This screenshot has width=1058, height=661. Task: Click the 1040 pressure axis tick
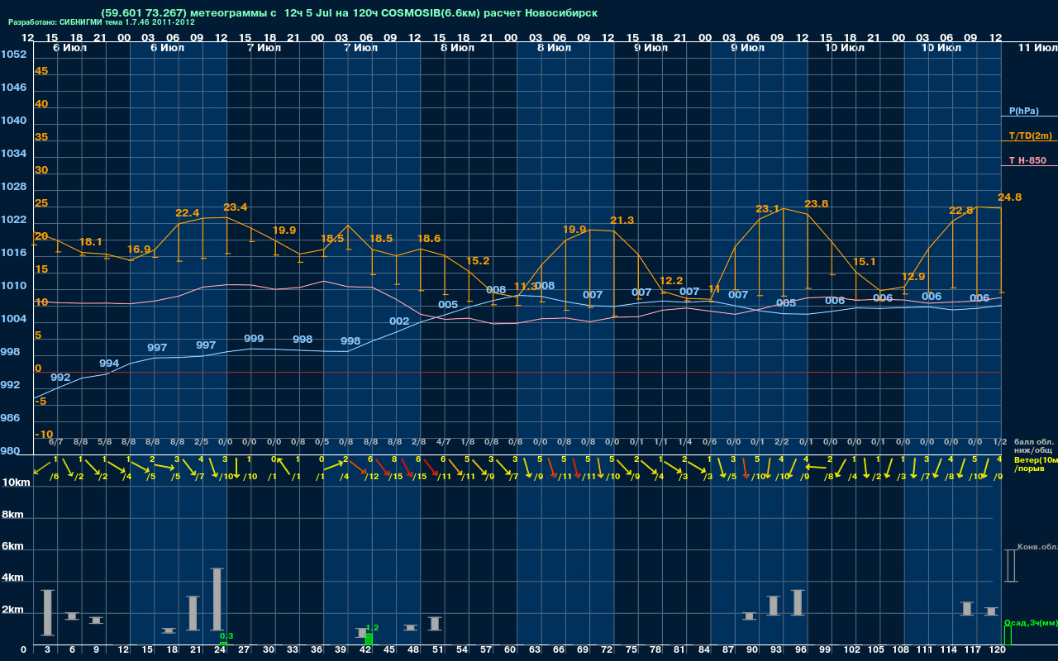(13, 121)
